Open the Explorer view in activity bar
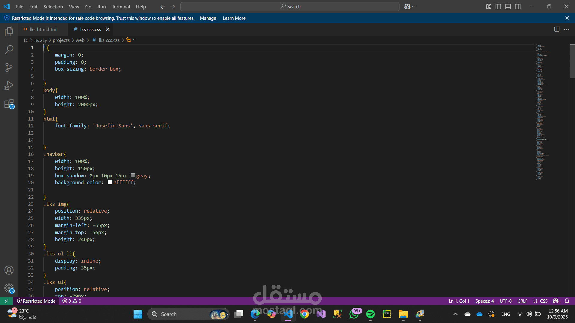Screen dimensions: 575x323 [9, 31]
